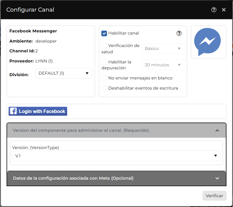
Task: Click the Channel Id value 2
Action: [37, 51]
